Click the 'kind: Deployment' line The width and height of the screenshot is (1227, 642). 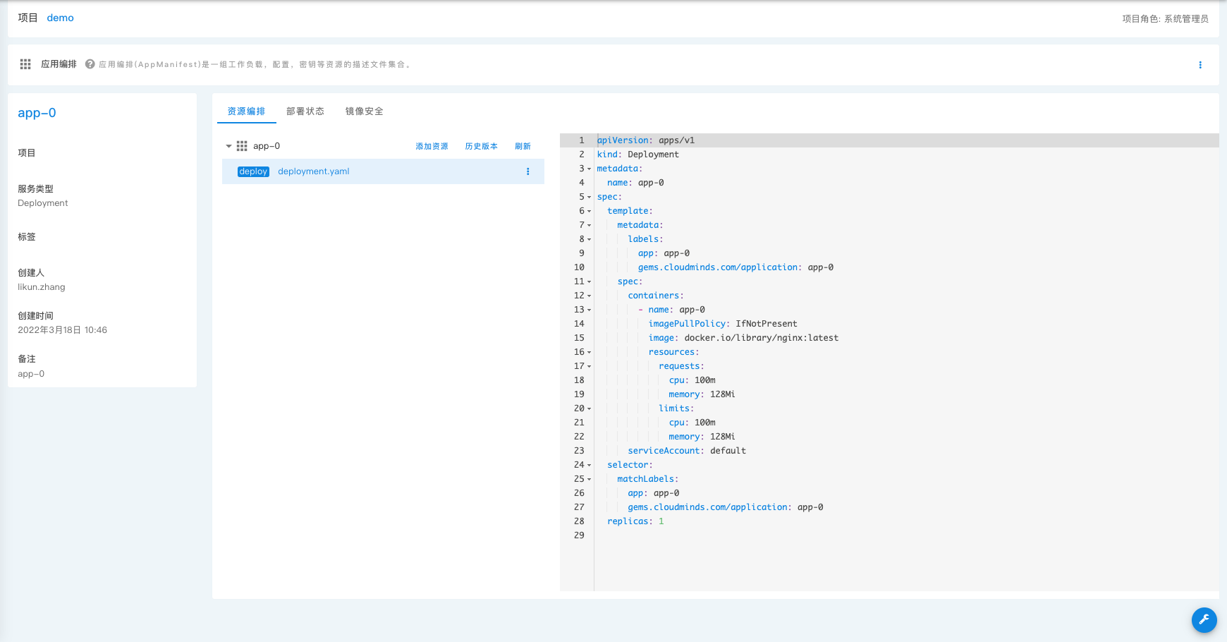click(x=638, y=155)
